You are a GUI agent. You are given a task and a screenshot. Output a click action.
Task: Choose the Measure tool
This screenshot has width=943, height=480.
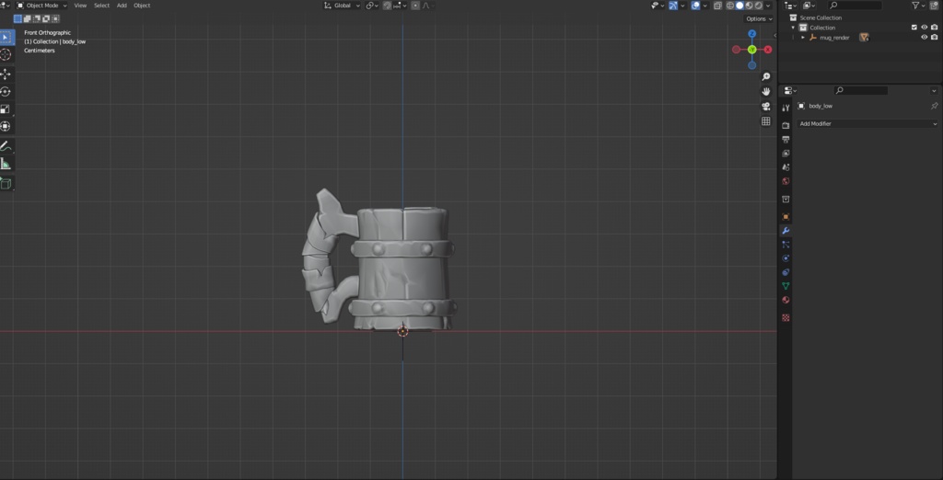click(x=6, y=164)
